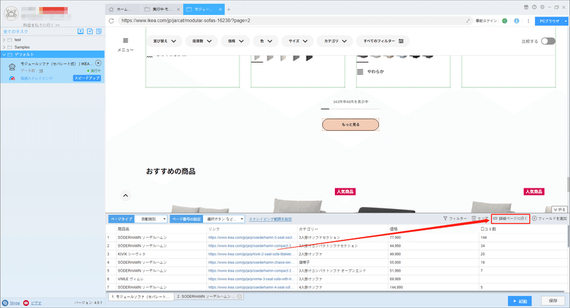Expand the 並び替え sort dropdown

coord(165,41)
